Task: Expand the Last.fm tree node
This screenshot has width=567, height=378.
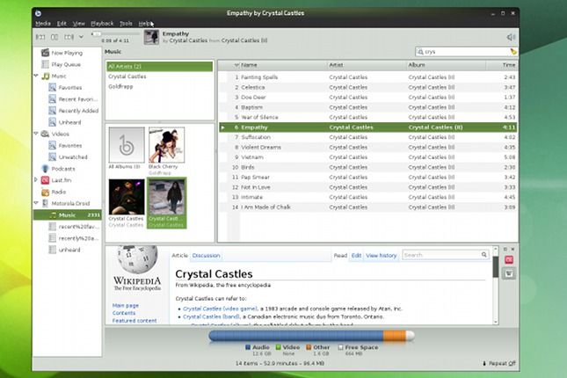Action: tap(36, 180)
